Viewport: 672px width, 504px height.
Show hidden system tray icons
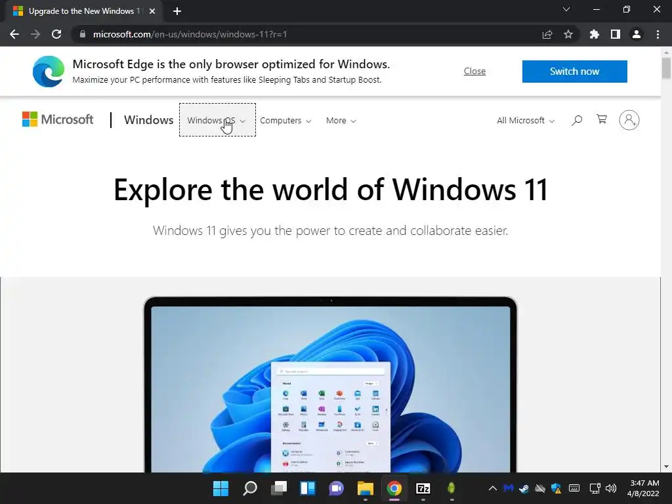point(493,488)
